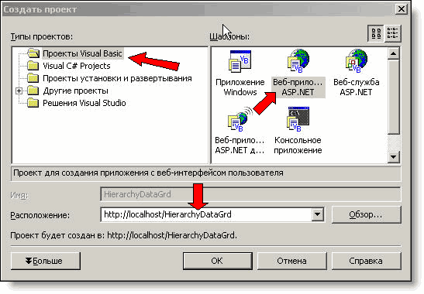Click templates scrollbar up arrow
Viewport: 424px width, 294px height.
(x=394, y=53)
